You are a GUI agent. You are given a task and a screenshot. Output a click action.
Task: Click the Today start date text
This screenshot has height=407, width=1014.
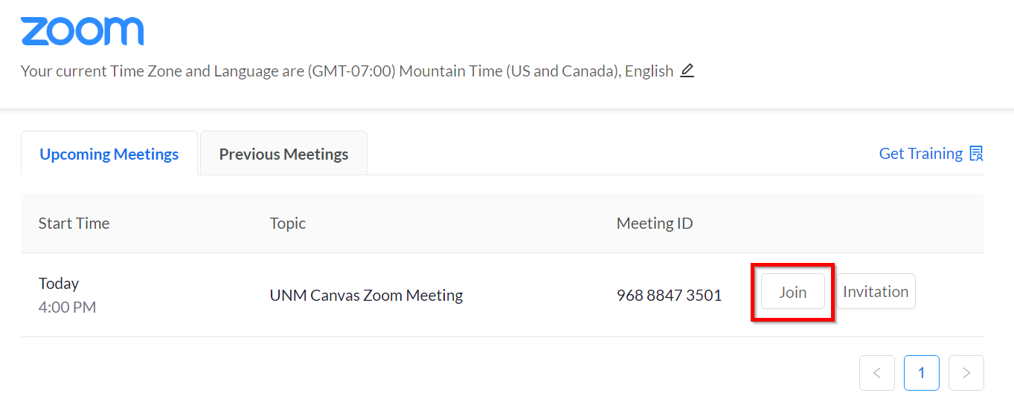tap(59, 284)
